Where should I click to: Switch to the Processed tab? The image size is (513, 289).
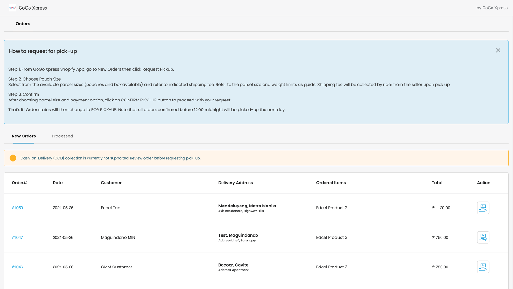62,136
